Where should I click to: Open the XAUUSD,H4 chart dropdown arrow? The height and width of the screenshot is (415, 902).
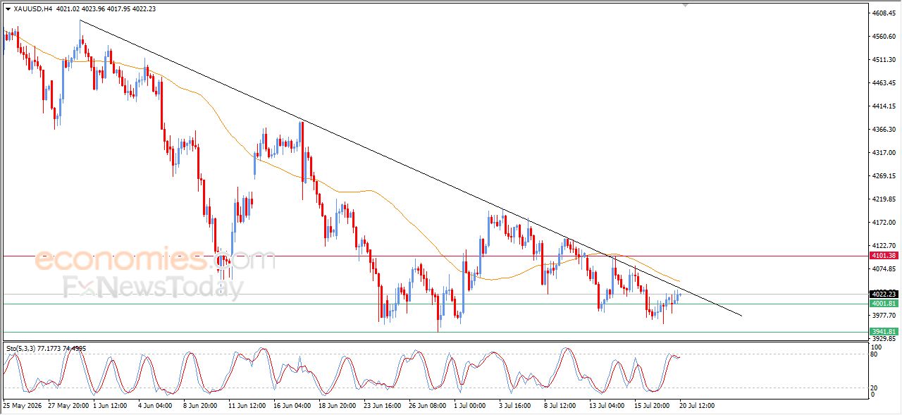point(8,9)
